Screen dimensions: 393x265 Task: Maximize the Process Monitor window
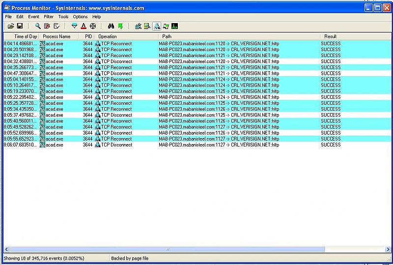tap(377, 8)
